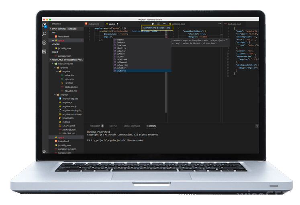
Task: Collapse the node_modules folder
Action: (53, 64)
